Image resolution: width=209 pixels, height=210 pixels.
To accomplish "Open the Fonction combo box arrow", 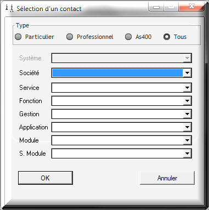I will click(187, 101).
